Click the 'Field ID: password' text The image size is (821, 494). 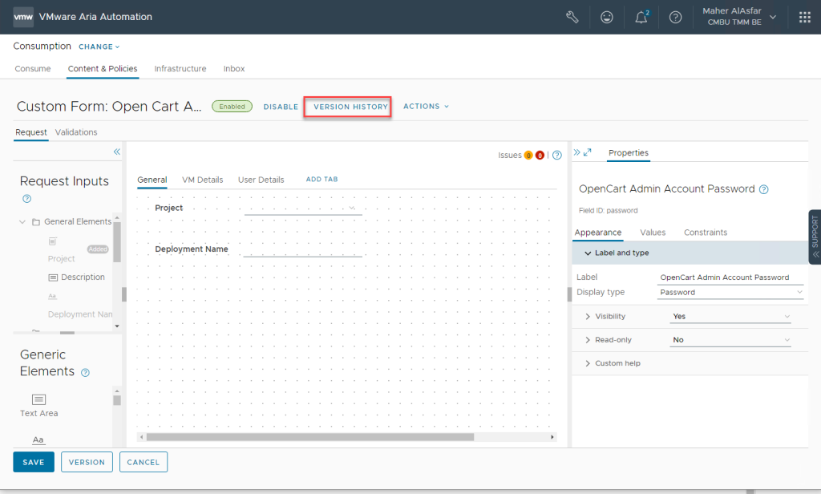(x=608, y=211)
